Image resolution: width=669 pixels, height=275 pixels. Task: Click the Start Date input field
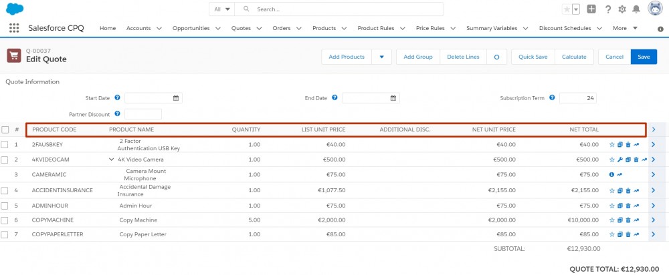coord(154,98)
